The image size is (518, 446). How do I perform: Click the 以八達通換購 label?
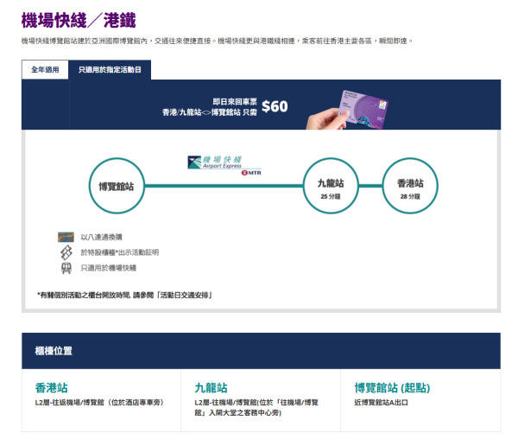(x=101, y=237)
